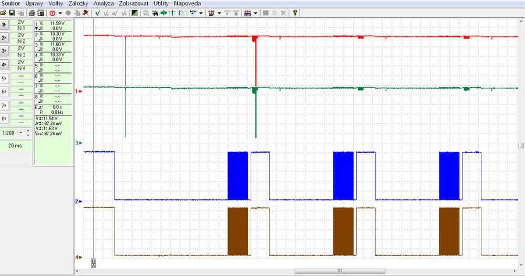Click the 0.0 Hz frequency reading
Image resolution: width=525 pixels, height=276 pixels.
pos(57,112)
